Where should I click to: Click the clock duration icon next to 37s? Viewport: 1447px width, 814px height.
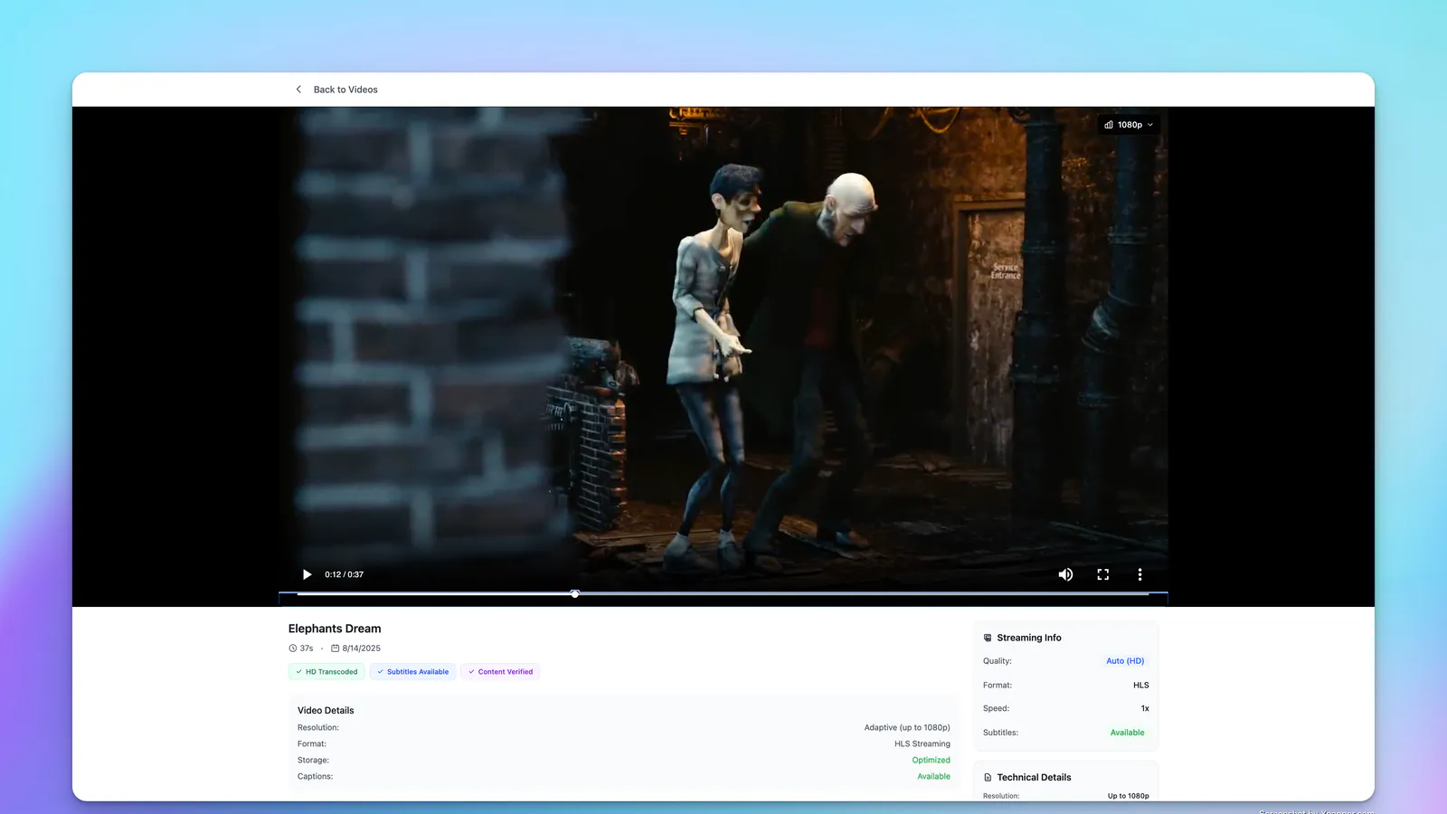pos(293,648)
